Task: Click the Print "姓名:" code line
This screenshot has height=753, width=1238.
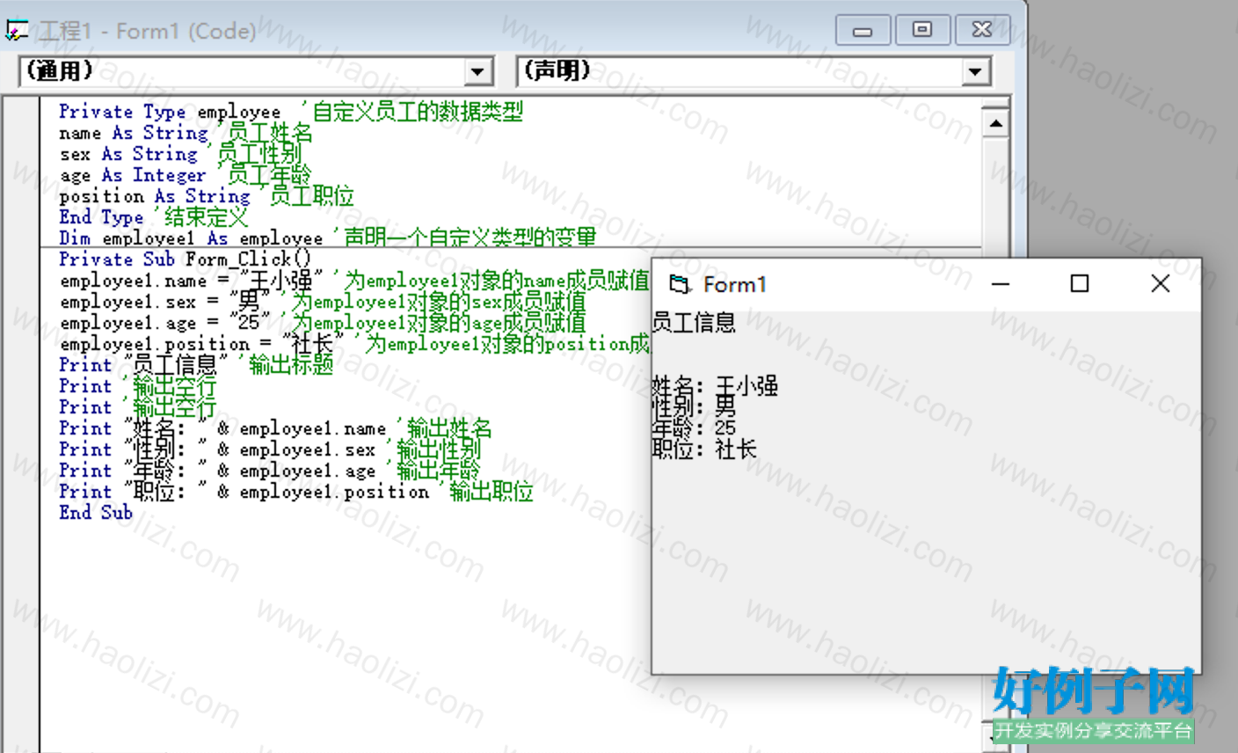Action: point(275,428)
